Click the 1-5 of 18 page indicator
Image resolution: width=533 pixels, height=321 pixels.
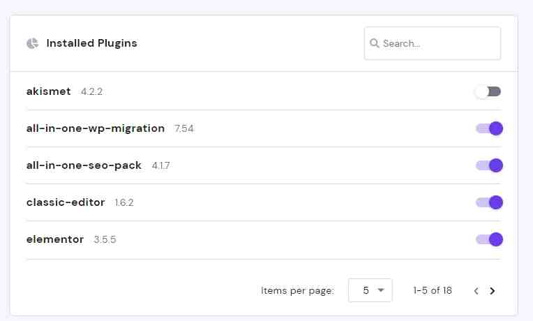click(433, 290)
